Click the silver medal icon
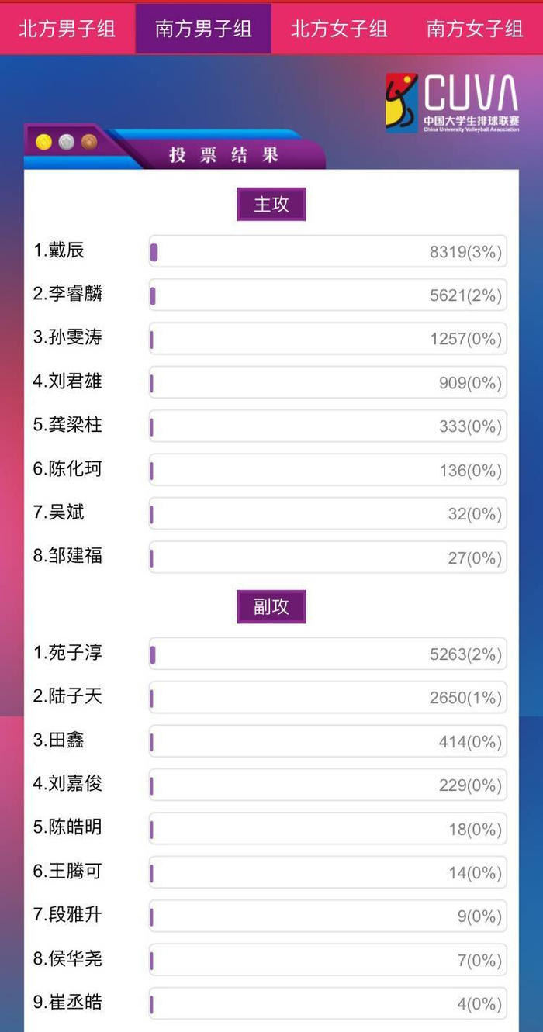Screen dimensions: 543x1032 tap(67, 143)
